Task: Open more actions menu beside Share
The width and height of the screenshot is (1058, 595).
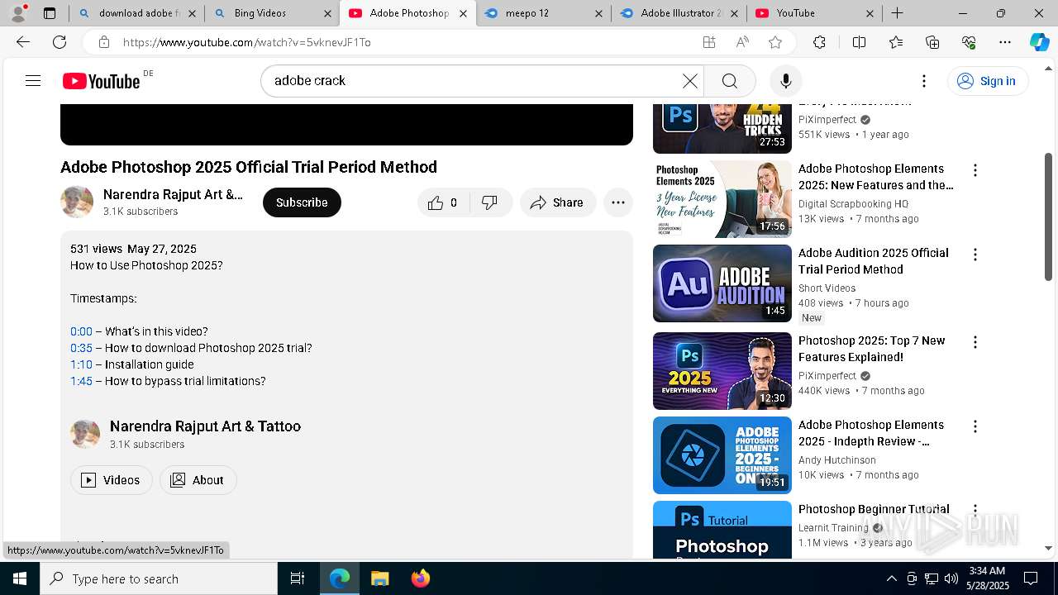Action: coord(618,202)
